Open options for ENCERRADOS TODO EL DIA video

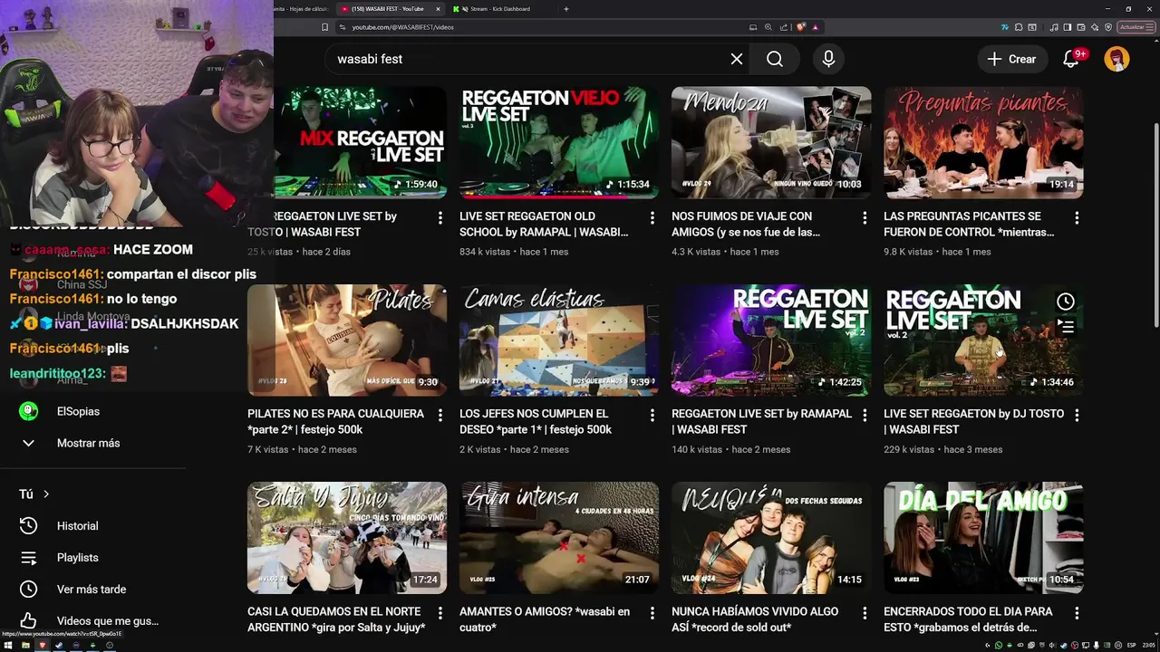pyautogui.click(x=1077, y=613)
